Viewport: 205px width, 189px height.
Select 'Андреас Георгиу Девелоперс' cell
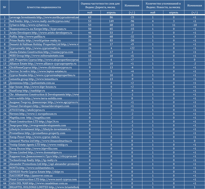pos(44,102)
